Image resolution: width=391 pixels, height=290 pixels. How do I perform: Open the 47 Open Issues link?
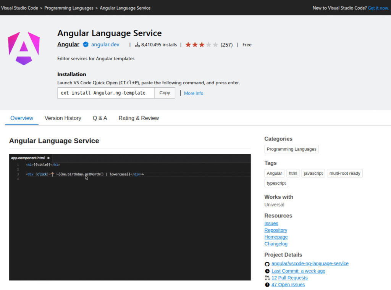pos(288,285)
